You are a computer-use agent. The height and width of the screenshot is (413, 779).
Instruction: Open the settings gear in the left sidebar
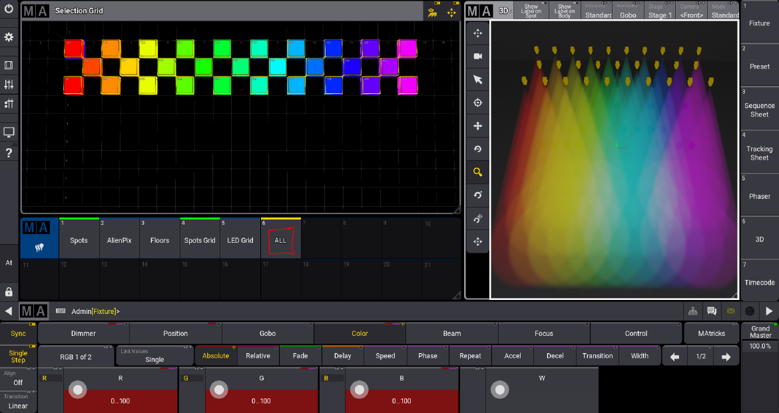click(9, 38)
